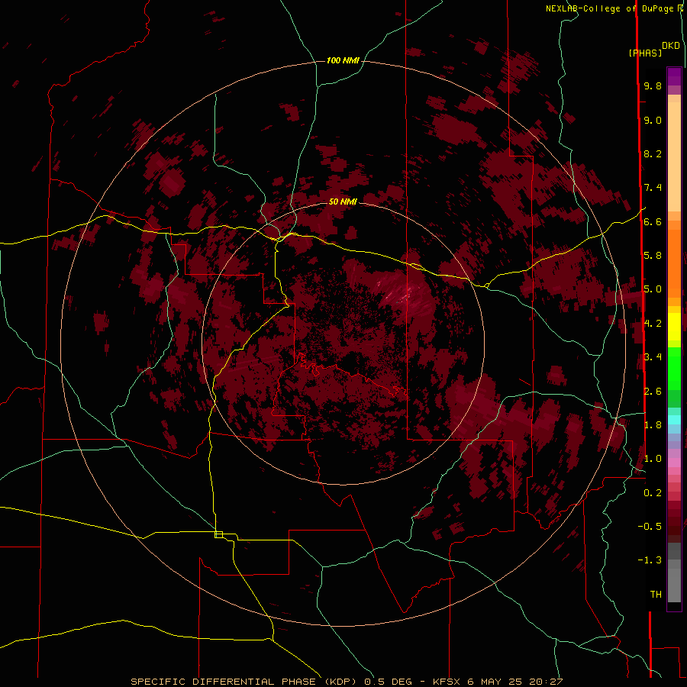This screenshot has width=687, height=687.
Task: Click the 2.6 scale value label
Action: click(x=653, y=392)
